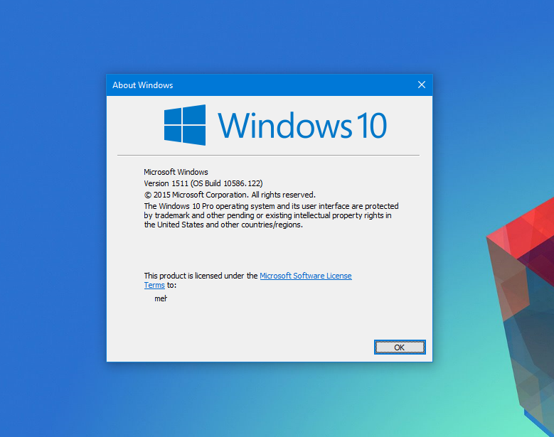Click the About Windows title bar text

[x=143, y=85]
